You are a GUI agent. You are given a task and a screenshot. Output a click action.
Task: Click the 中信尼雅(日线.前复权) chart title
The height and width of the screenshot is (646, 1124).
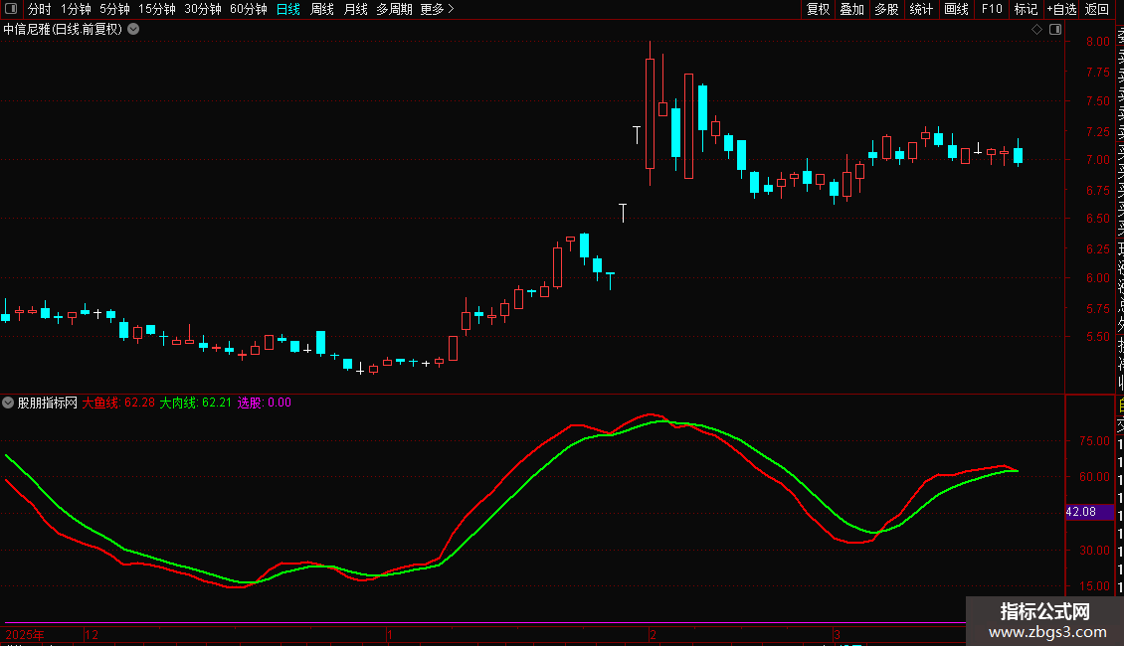pyautogui.click(x=63, y=29)
